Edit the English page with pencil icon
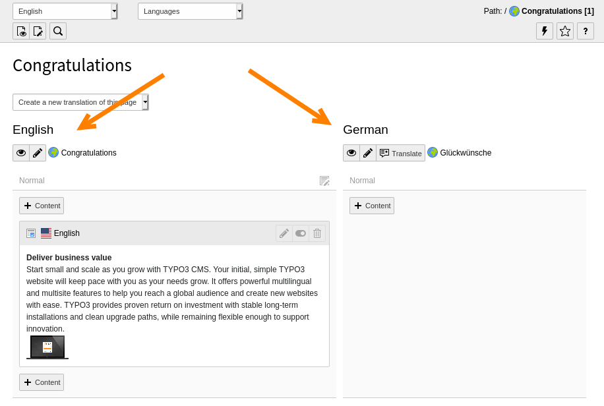Screen dimensions: 604x406 pos(38,153)
